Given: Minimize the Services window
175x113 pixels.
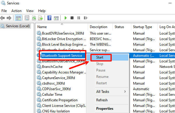Looking at the screenshot, I should click(x=170, y=3).
